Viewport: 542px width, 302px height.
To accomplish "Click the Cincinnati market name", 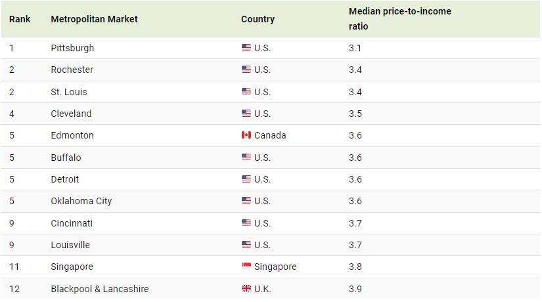I will [72, 223].
